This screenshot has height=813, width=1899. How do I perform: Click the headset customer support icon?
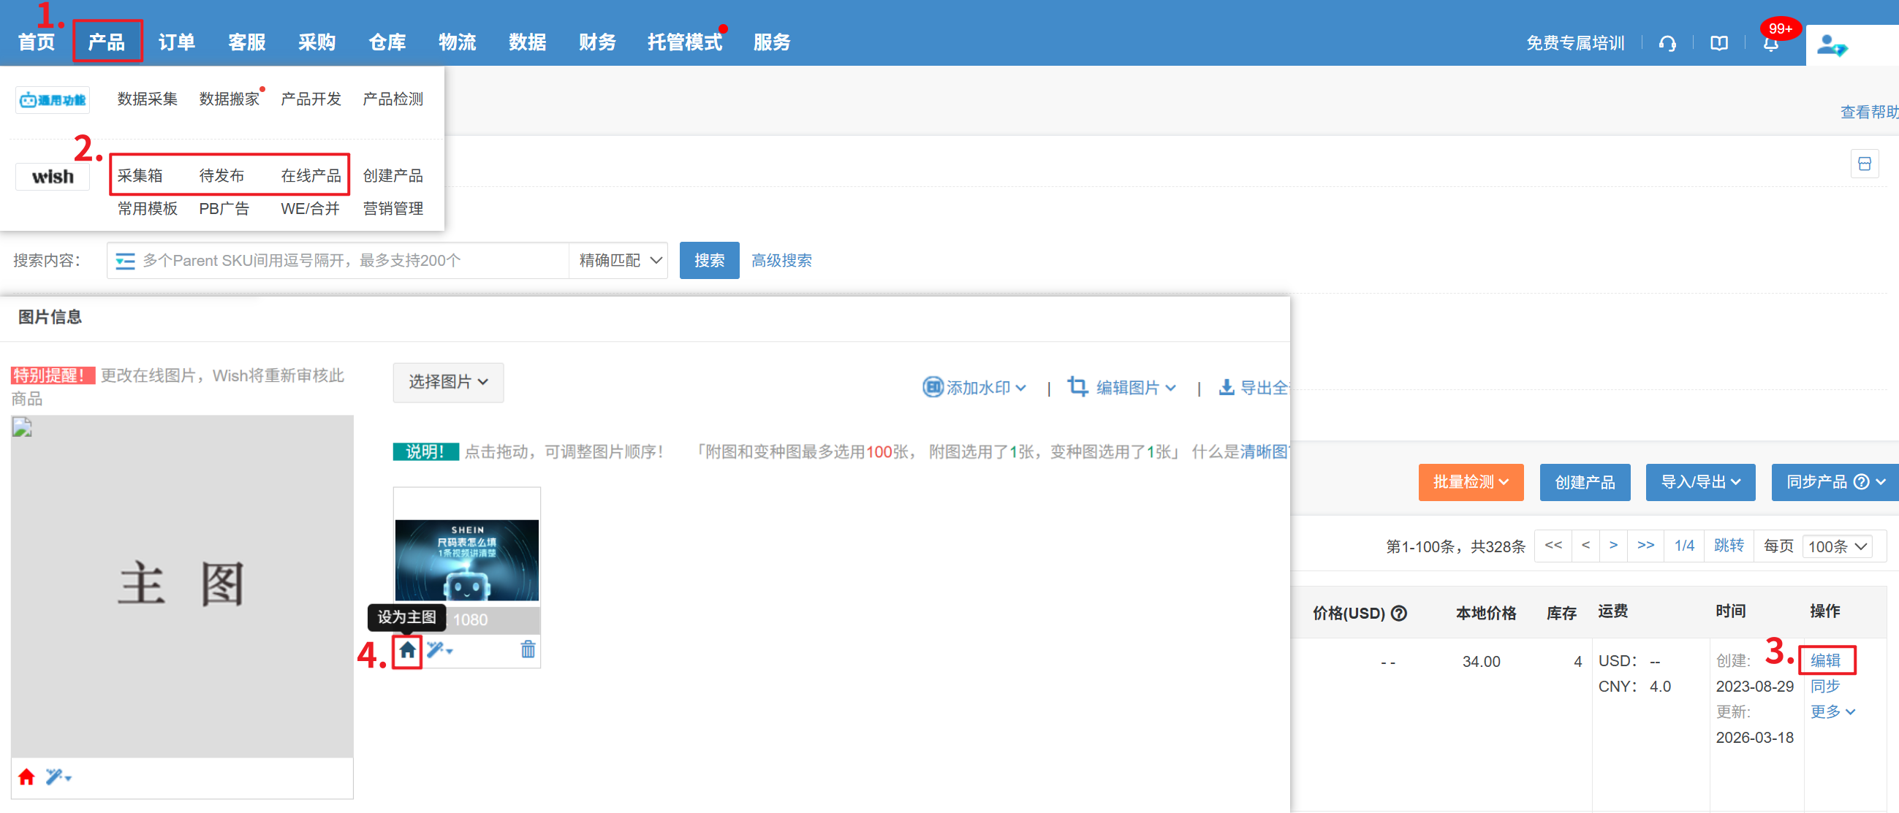pyautogui.click(x=1667, y=43)
